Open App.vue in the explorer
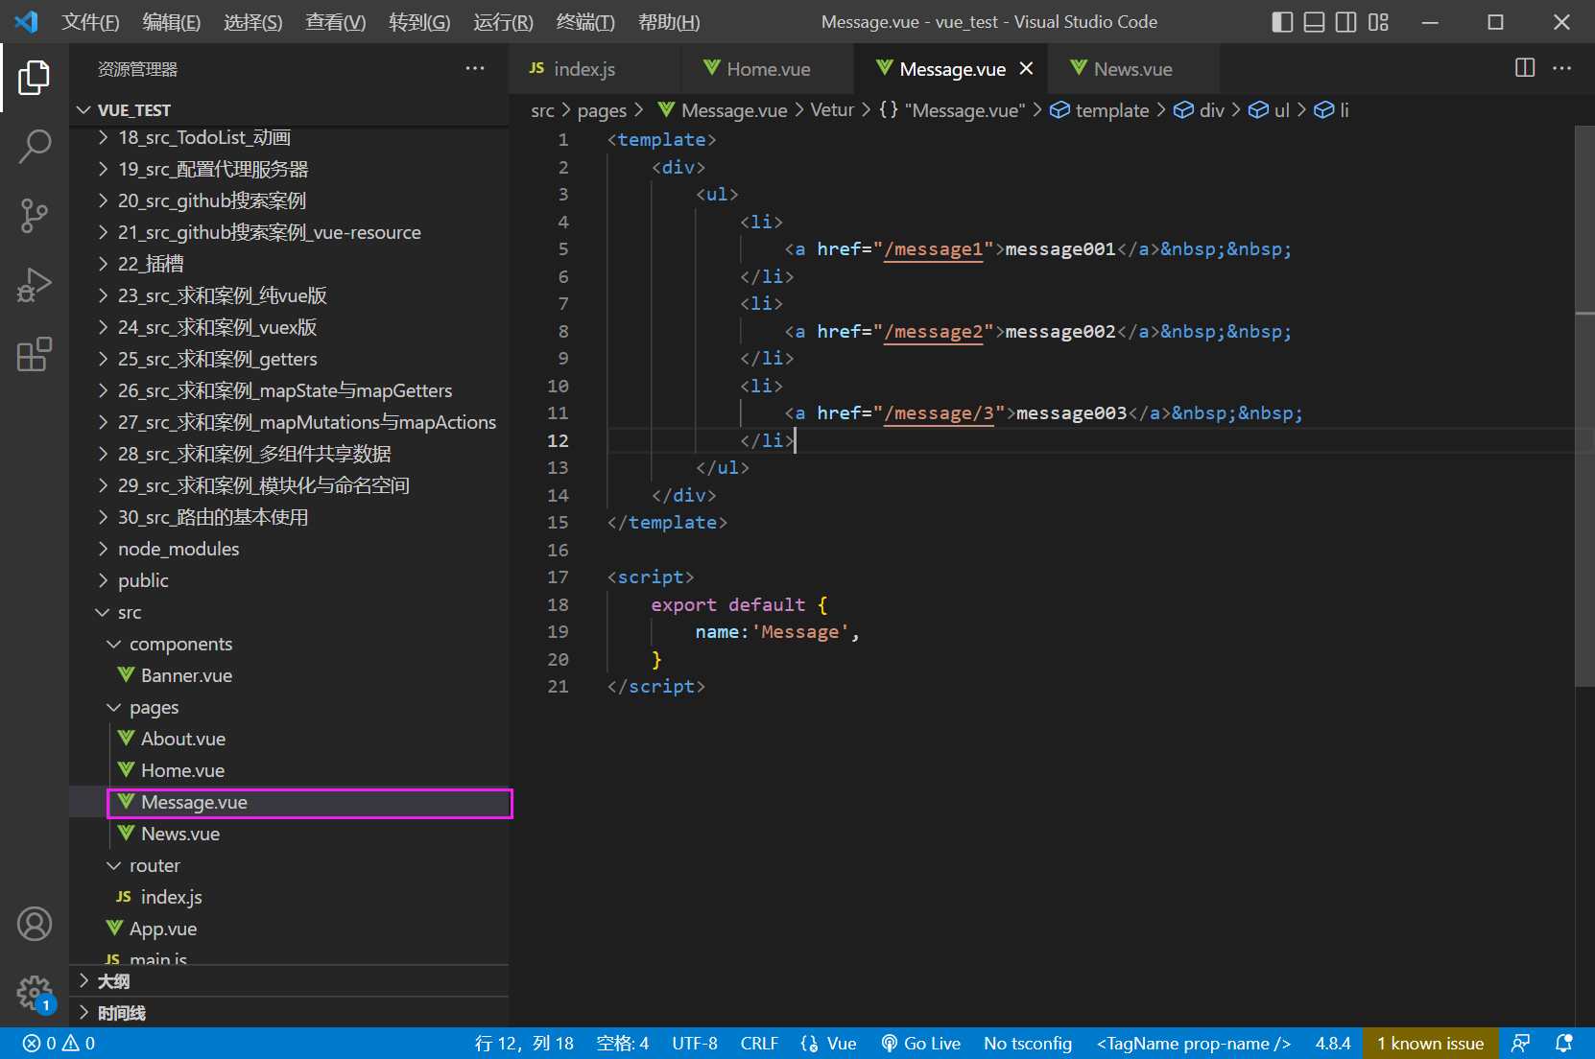The height and width of the screenshot is (1059, 1595). (289, 929)
